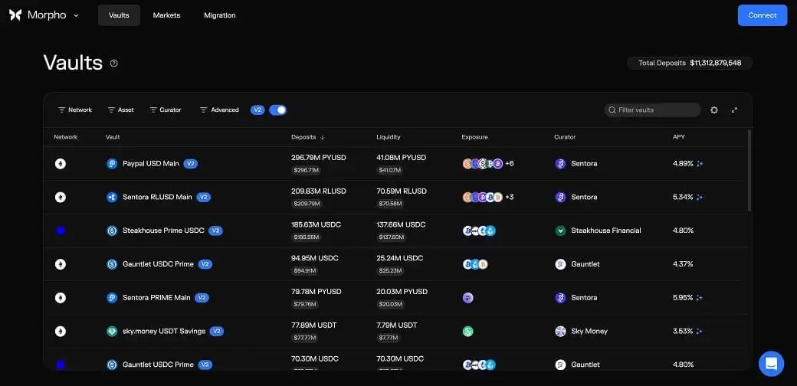Image resolution: width=797 pixels, height=386 pixels.
Task: Click the PYUSD icon beside Sentora PRIME Main
Action: (x=112, y=298)
